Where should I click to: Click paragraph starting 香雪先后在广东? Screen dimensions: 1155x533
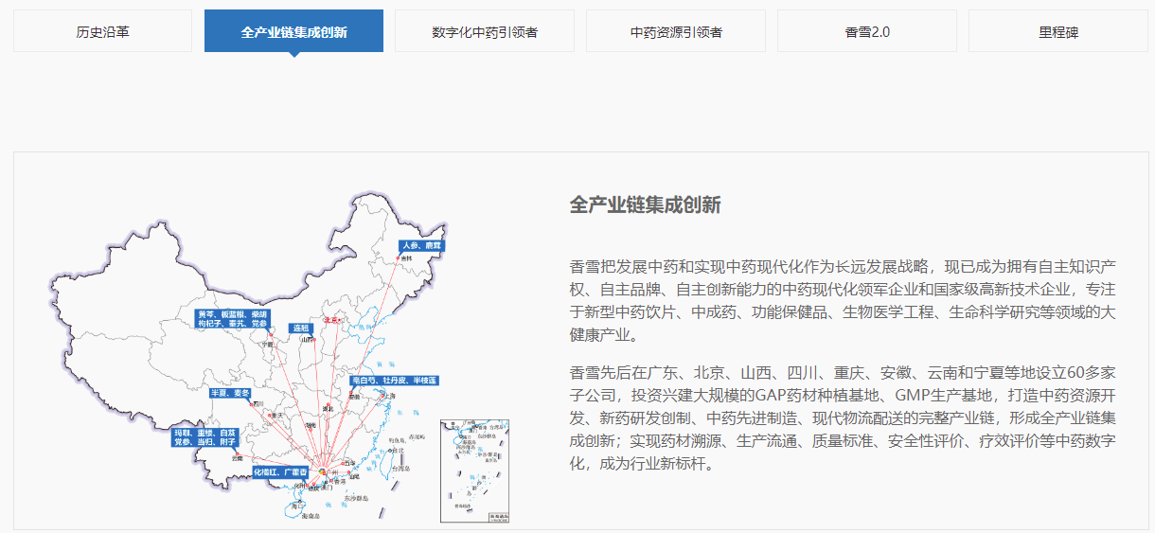pyautogui.click(x=844, y=418)
